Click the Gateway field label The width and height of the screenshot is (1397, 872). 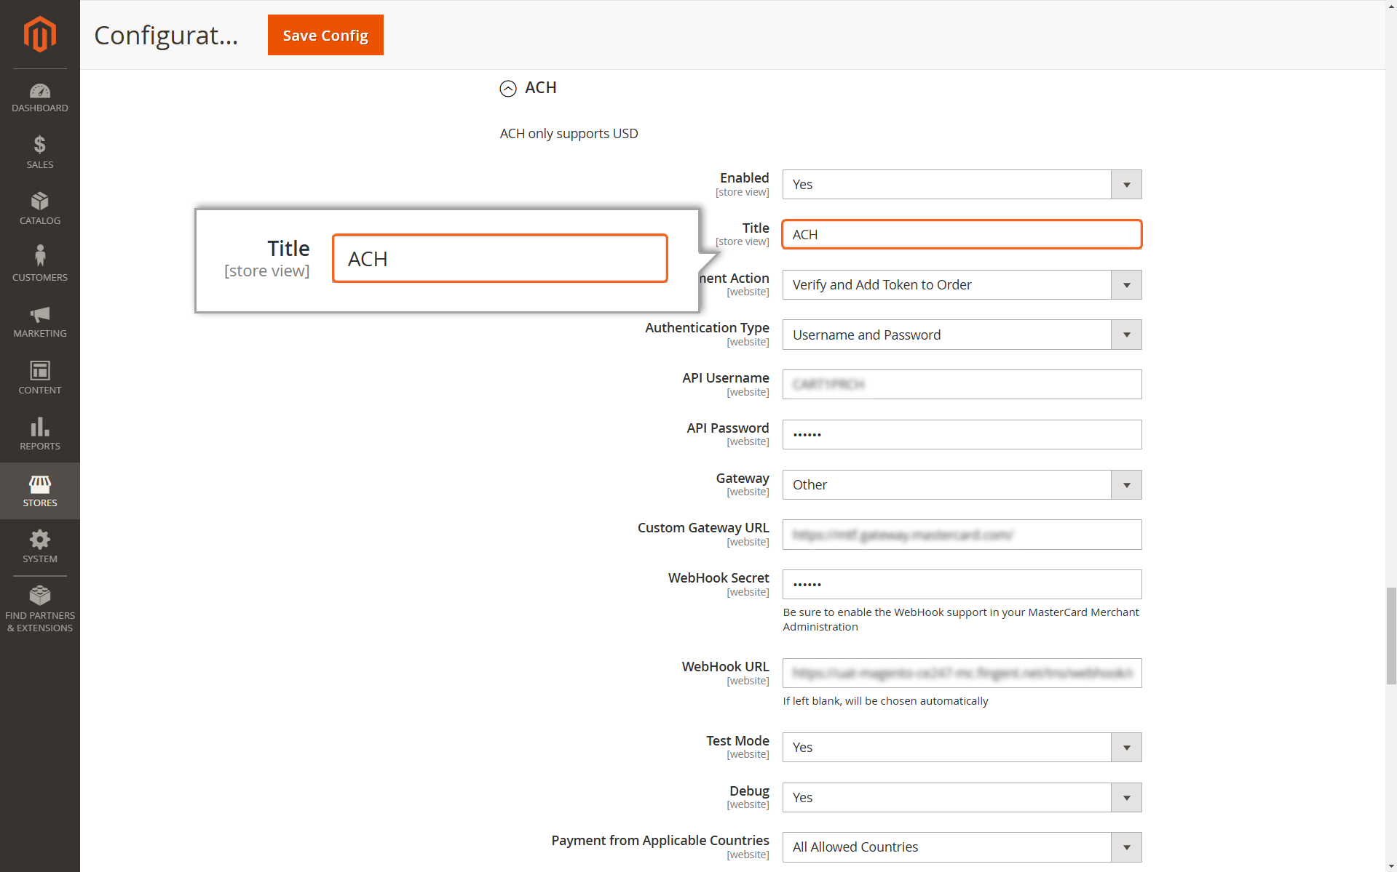tap(743, 479)
